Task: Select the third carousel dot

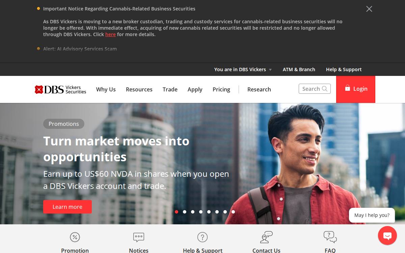Action: pyautogui.click(x=193, y=212)
